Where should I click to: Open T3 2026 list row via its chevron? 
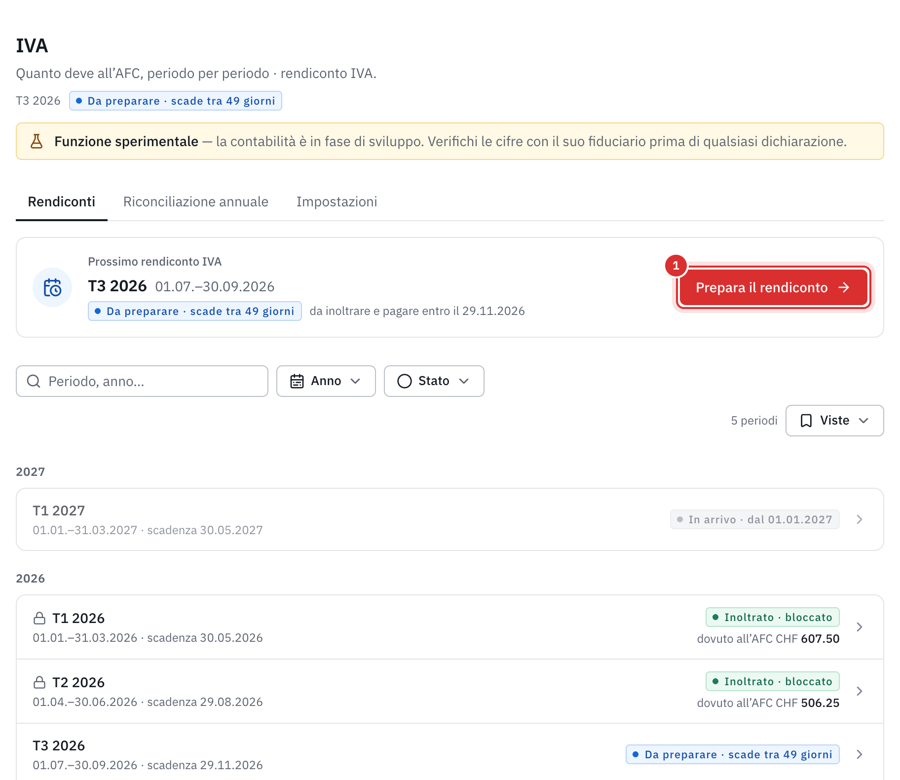[860, 754]
